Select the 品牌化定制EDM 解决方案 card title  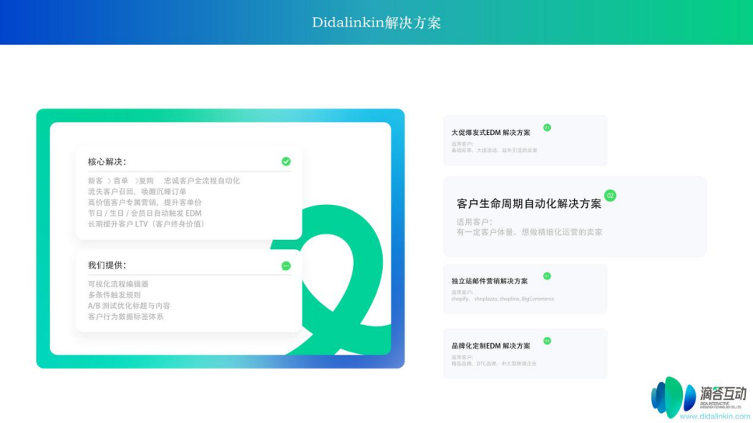tap(490, 346)
